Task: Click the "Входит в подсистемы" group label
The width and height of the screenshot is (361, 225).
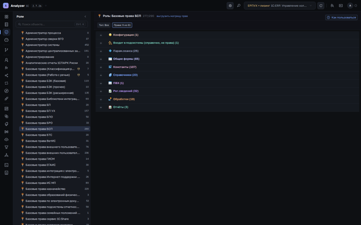Action: click(x=146, y=43)
